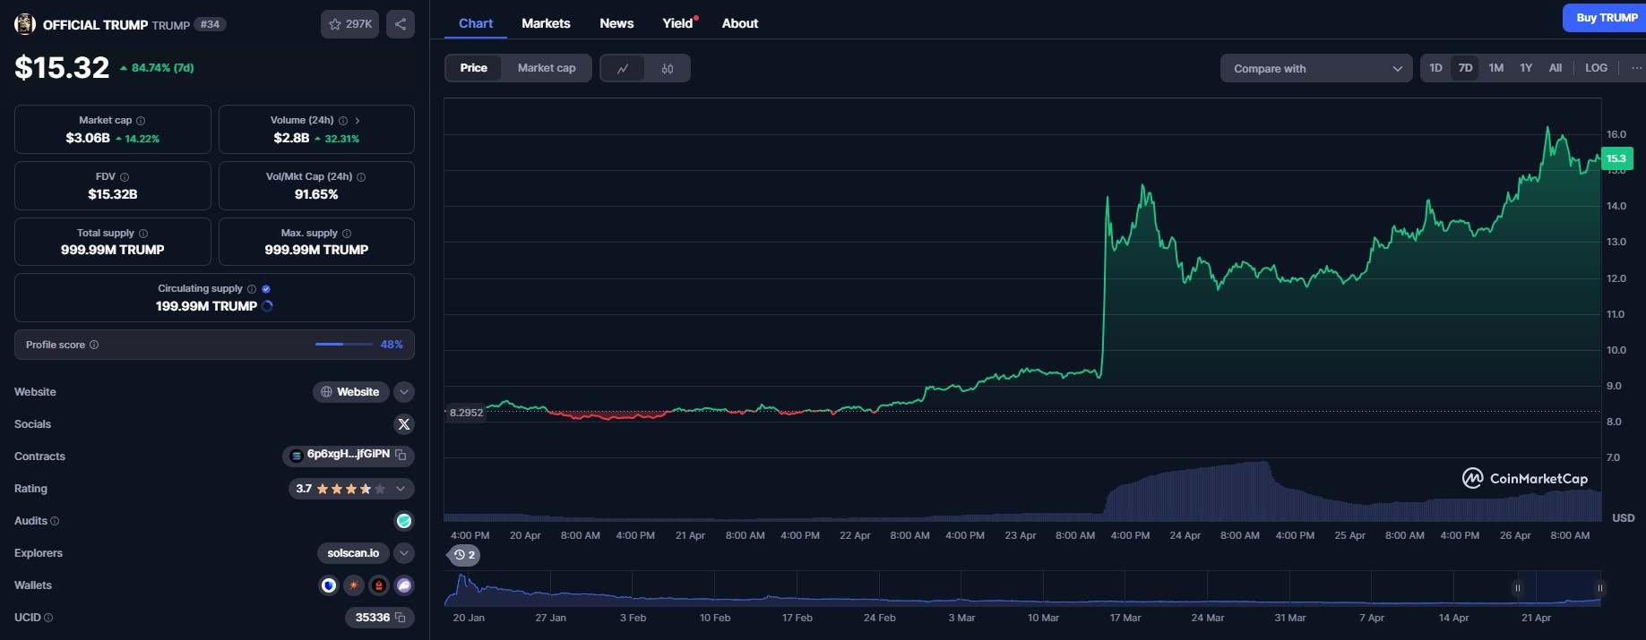
Task: Add TRUMP to watchlist with star button
Action: point(349,24)
